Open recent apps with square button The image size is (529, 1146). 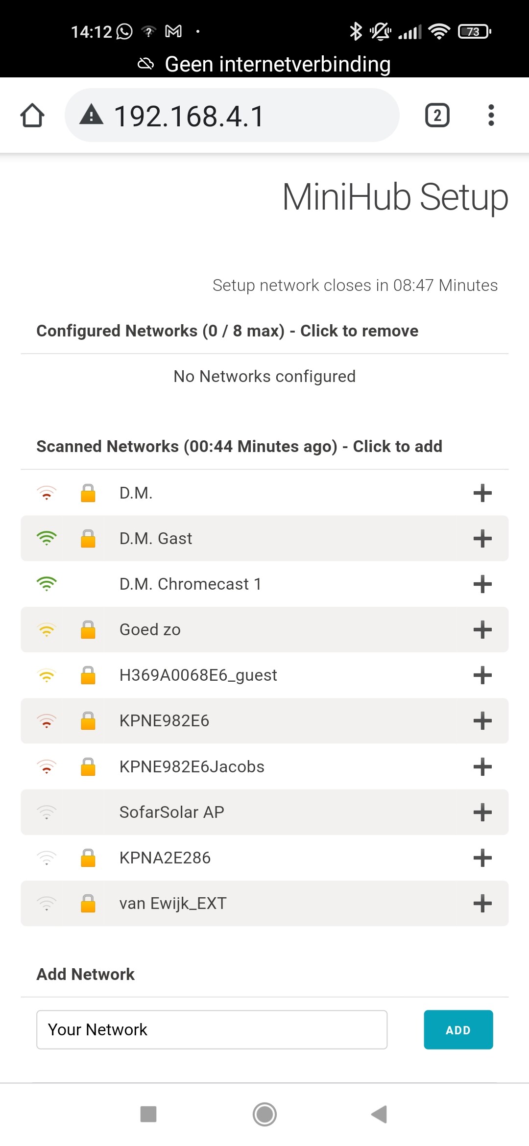[x=148, y=1114]
